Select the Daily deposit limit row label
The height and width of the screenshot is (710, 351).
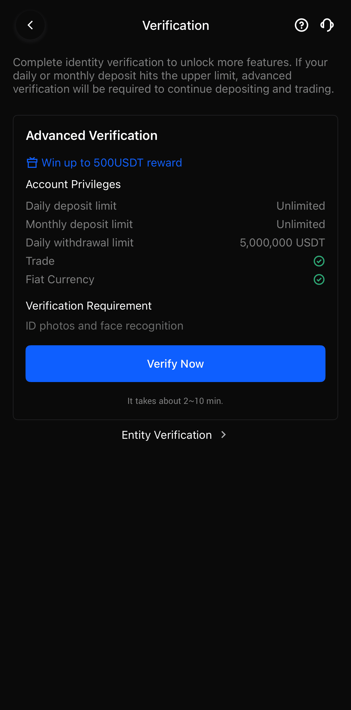(71, 206)
